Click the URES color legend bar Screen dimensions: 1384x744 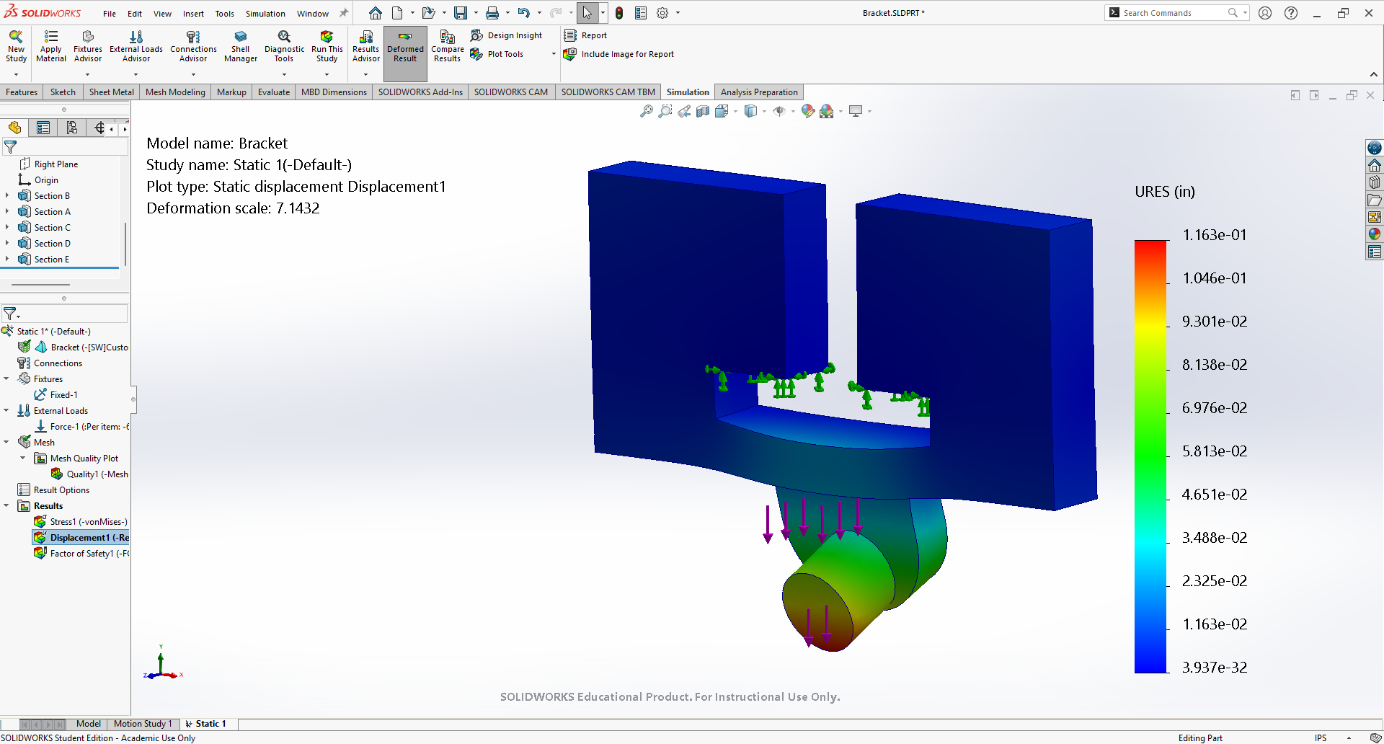tap(1150, 456)
